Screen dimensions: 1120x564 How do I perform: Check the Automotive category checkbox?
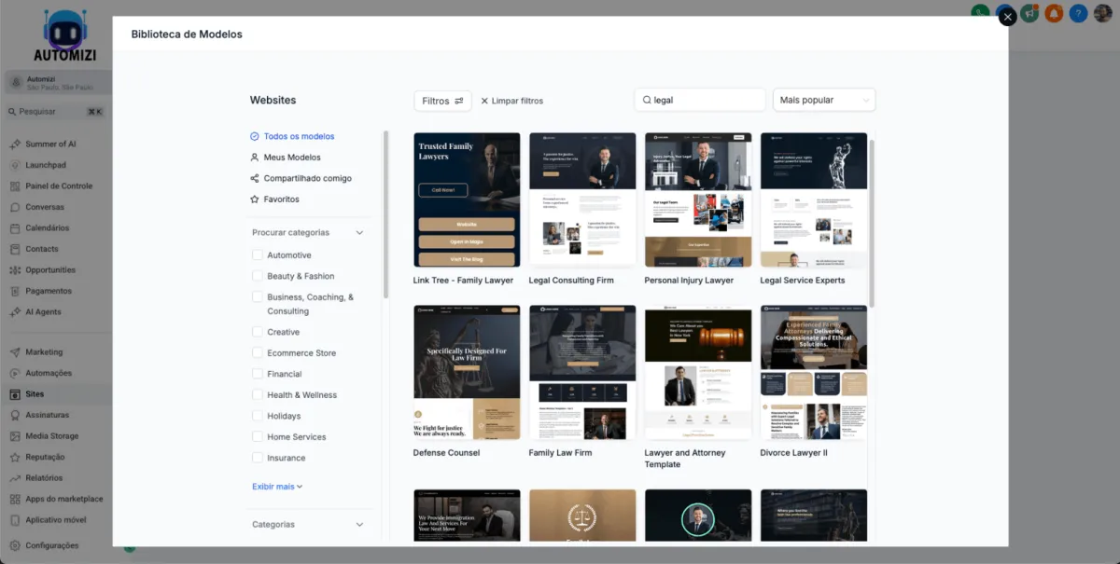(x=258, y=255)
